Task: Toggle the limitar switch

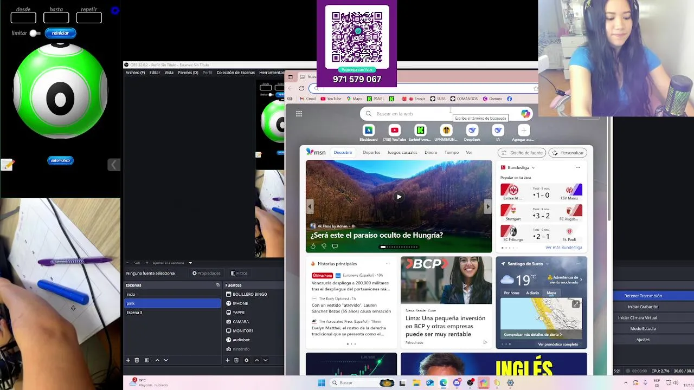Action: [x=35, y=33]
